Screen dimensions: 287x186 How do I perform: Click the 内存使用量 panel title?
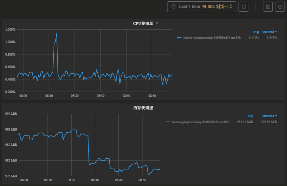click(143, 108)
